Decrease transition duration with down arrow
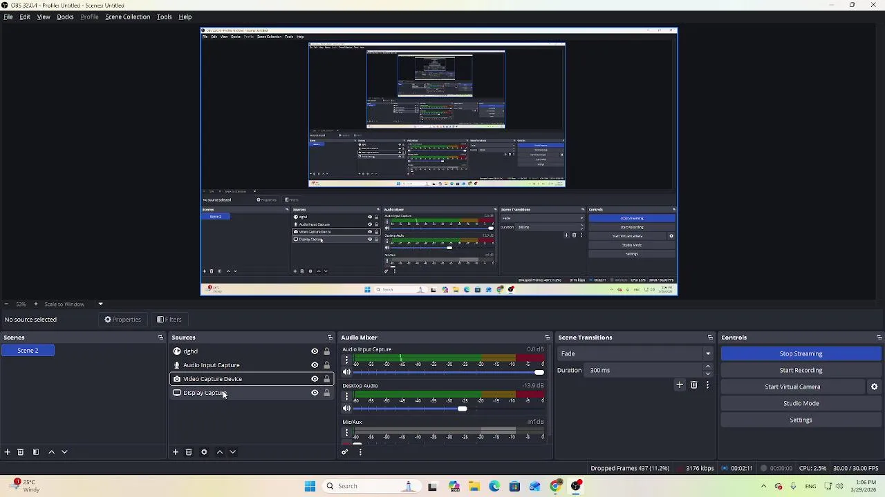 pyautogui.click(x=707, y=373)
